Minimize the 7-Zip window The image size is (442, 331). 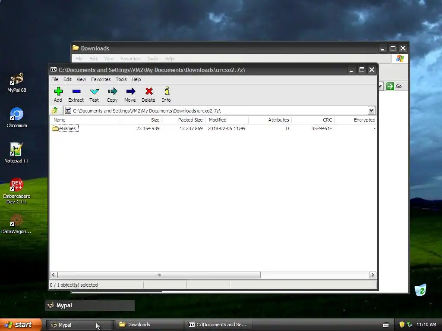point(351,69)
